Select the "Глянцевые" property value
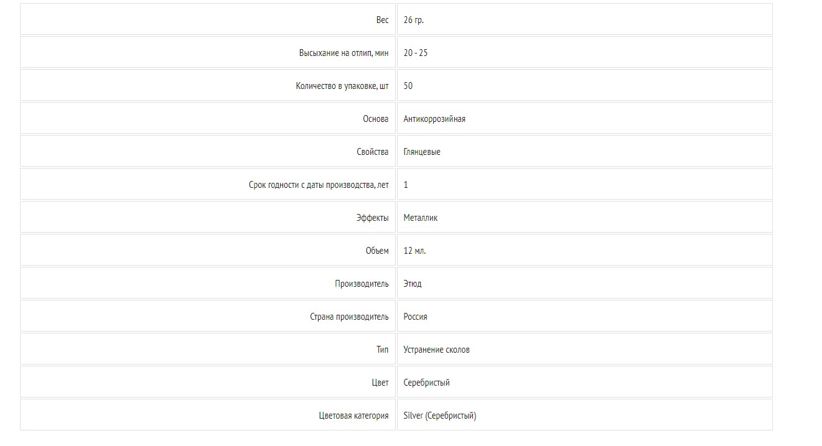822x446 pixels. (x=422, y=152)
